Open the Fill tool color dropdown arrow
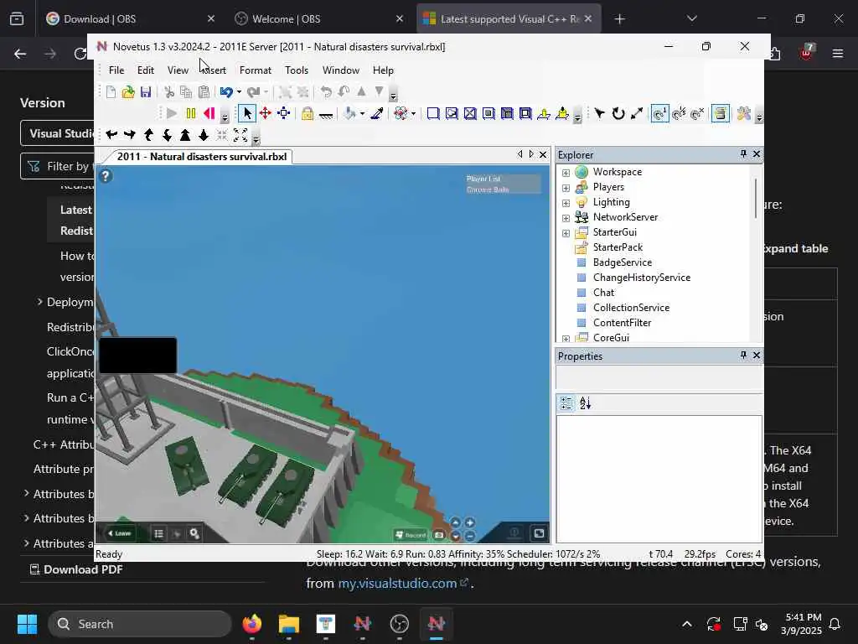Image resolution: width=858 pixels, height=644 pixels. coord(362,114)
